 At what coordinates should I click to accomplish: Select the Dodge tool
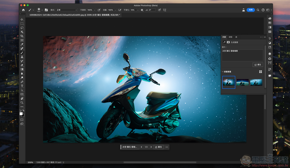coord(22,77)
